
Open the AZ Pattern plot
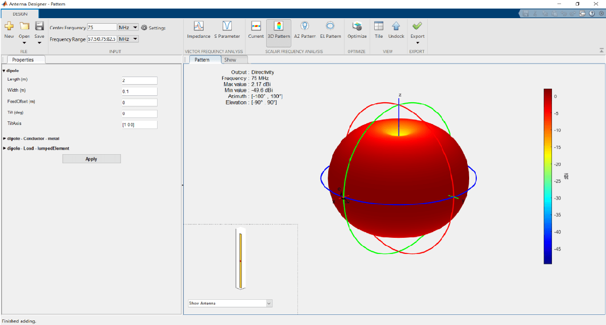pyautogui.click(x=305, y=30)
